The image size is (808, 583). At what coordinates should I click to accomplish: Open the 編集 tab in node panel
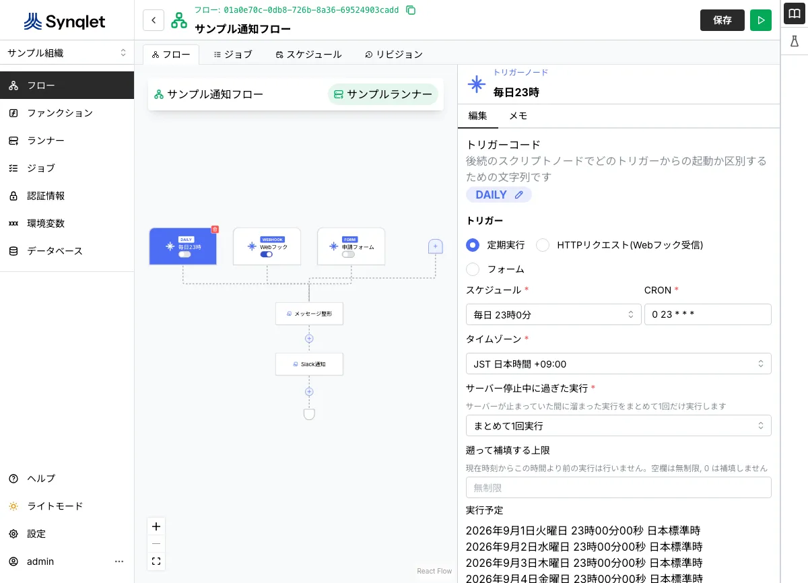(477, 116)
